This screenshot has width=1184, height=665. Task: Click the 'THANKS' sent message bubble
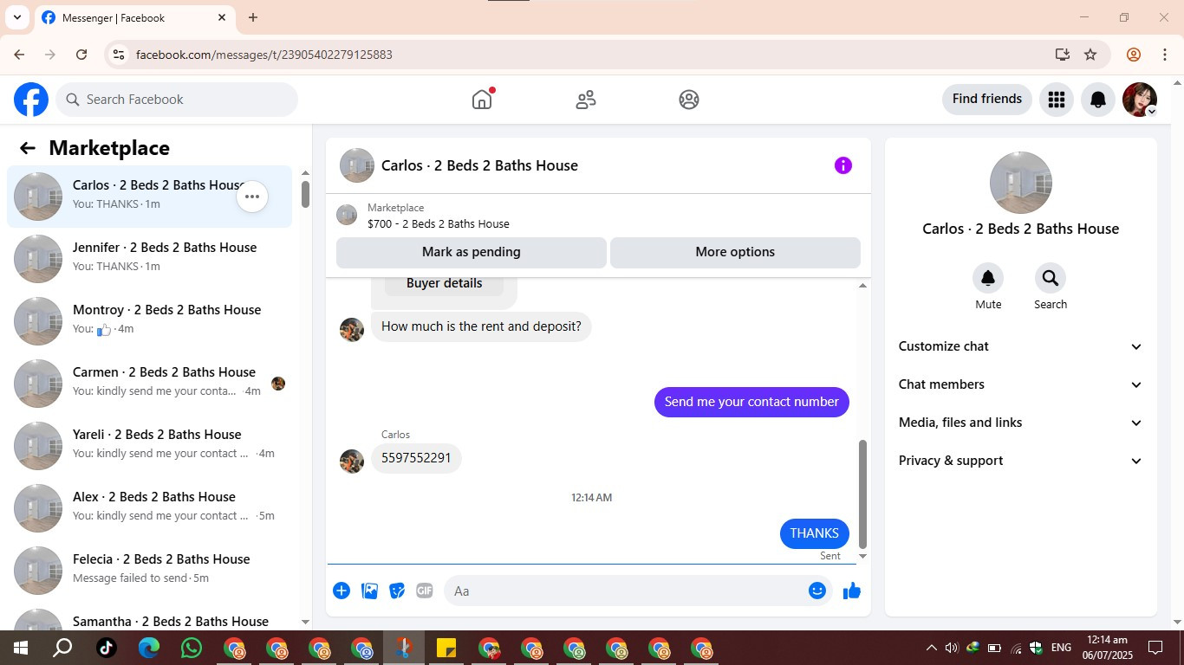click(x=815, y=533)
